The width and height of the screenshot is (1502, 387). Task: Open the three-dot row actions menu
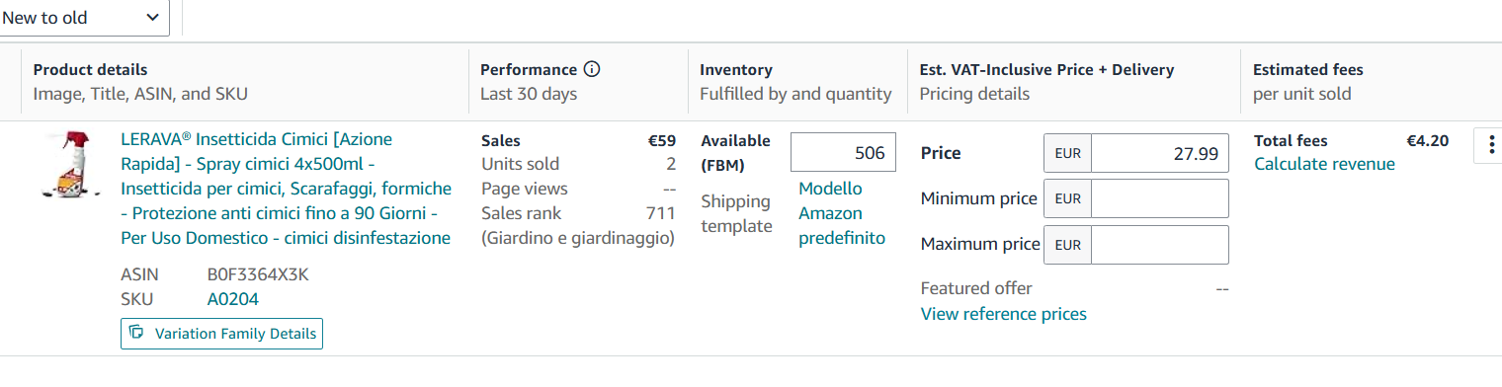(x=1490, y=146)
